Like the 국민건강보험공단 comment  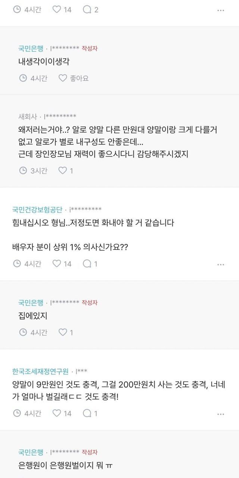(x=57, y=264)
